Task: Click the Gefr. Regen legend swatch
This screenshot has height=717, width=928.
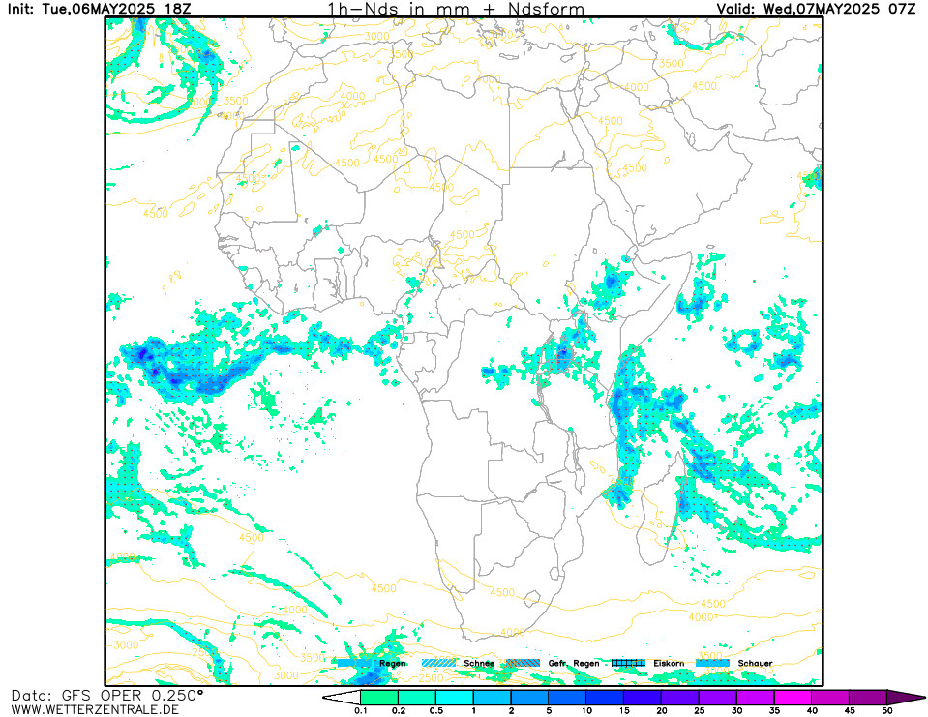Action: 523,663
